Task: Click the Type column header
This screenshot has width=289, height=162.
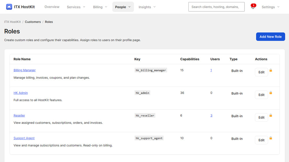Action: pyautogui.click(x=233, y=59)
